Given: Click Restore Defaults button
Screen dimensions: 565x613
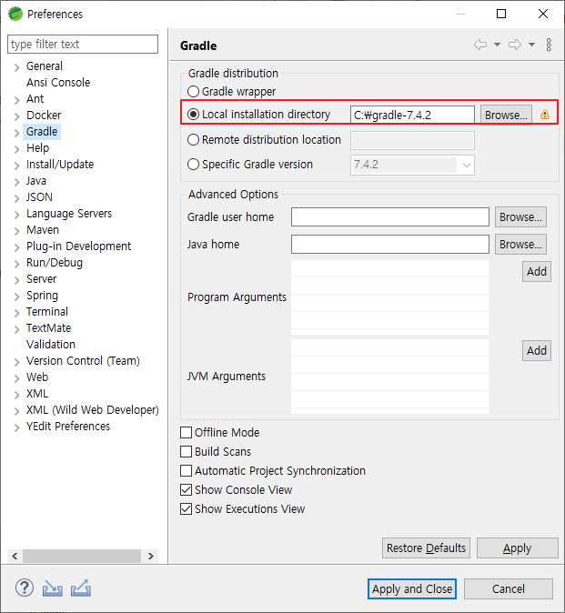Looking at the screenshot, I should [x=426, y=548].
